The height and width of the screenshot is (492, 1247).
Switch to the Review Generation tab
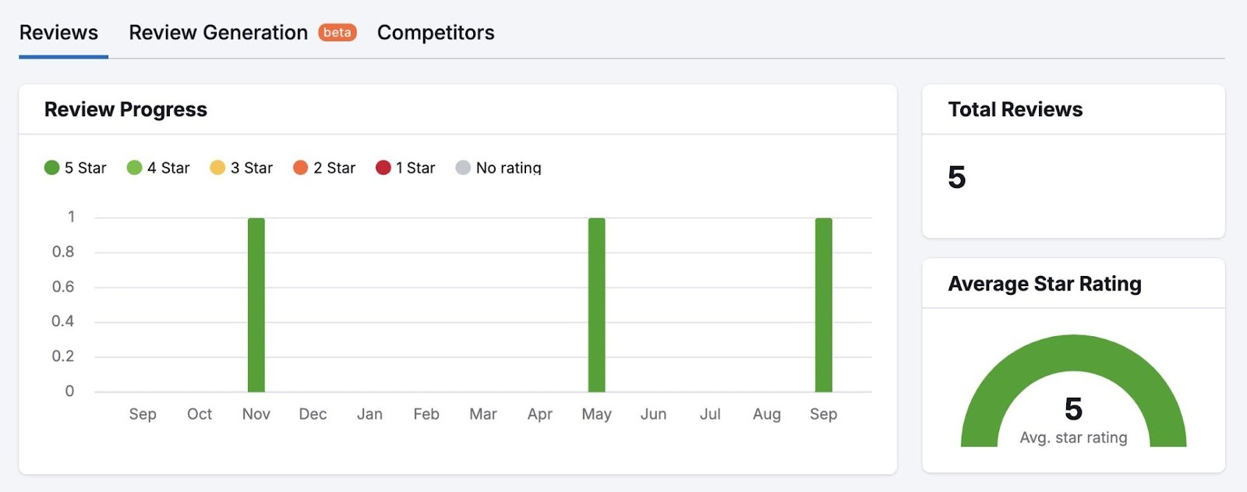[x=217, y=33]
